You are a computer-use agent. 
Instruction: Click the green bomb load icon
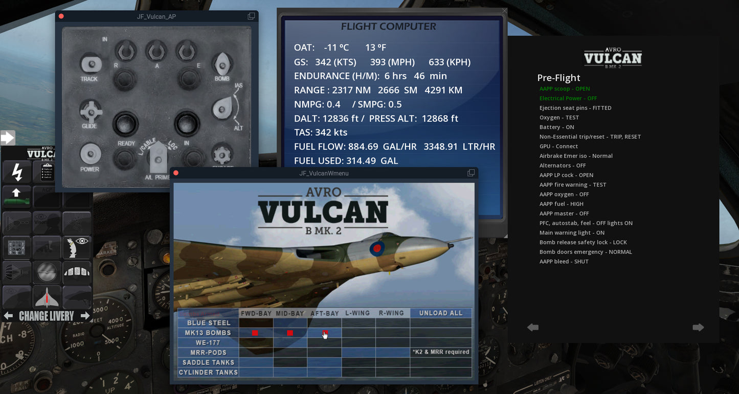coord(17,195)
